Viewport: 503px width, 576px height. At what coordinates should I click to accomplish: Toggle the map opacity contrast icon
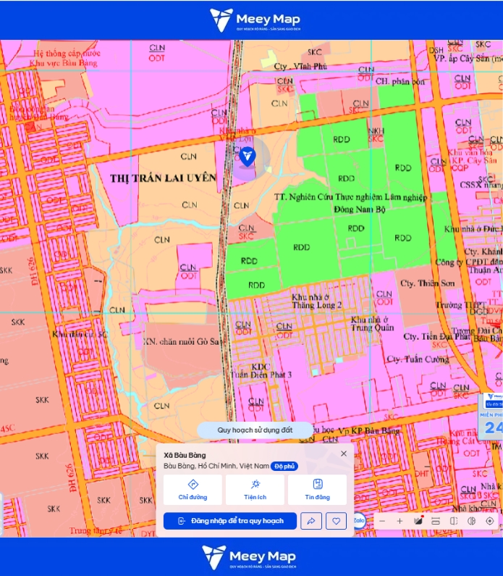pyautogui.click(x=472, y=521)
